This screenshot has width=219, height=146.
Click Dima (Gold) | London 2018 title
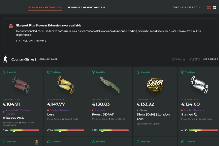153,117
